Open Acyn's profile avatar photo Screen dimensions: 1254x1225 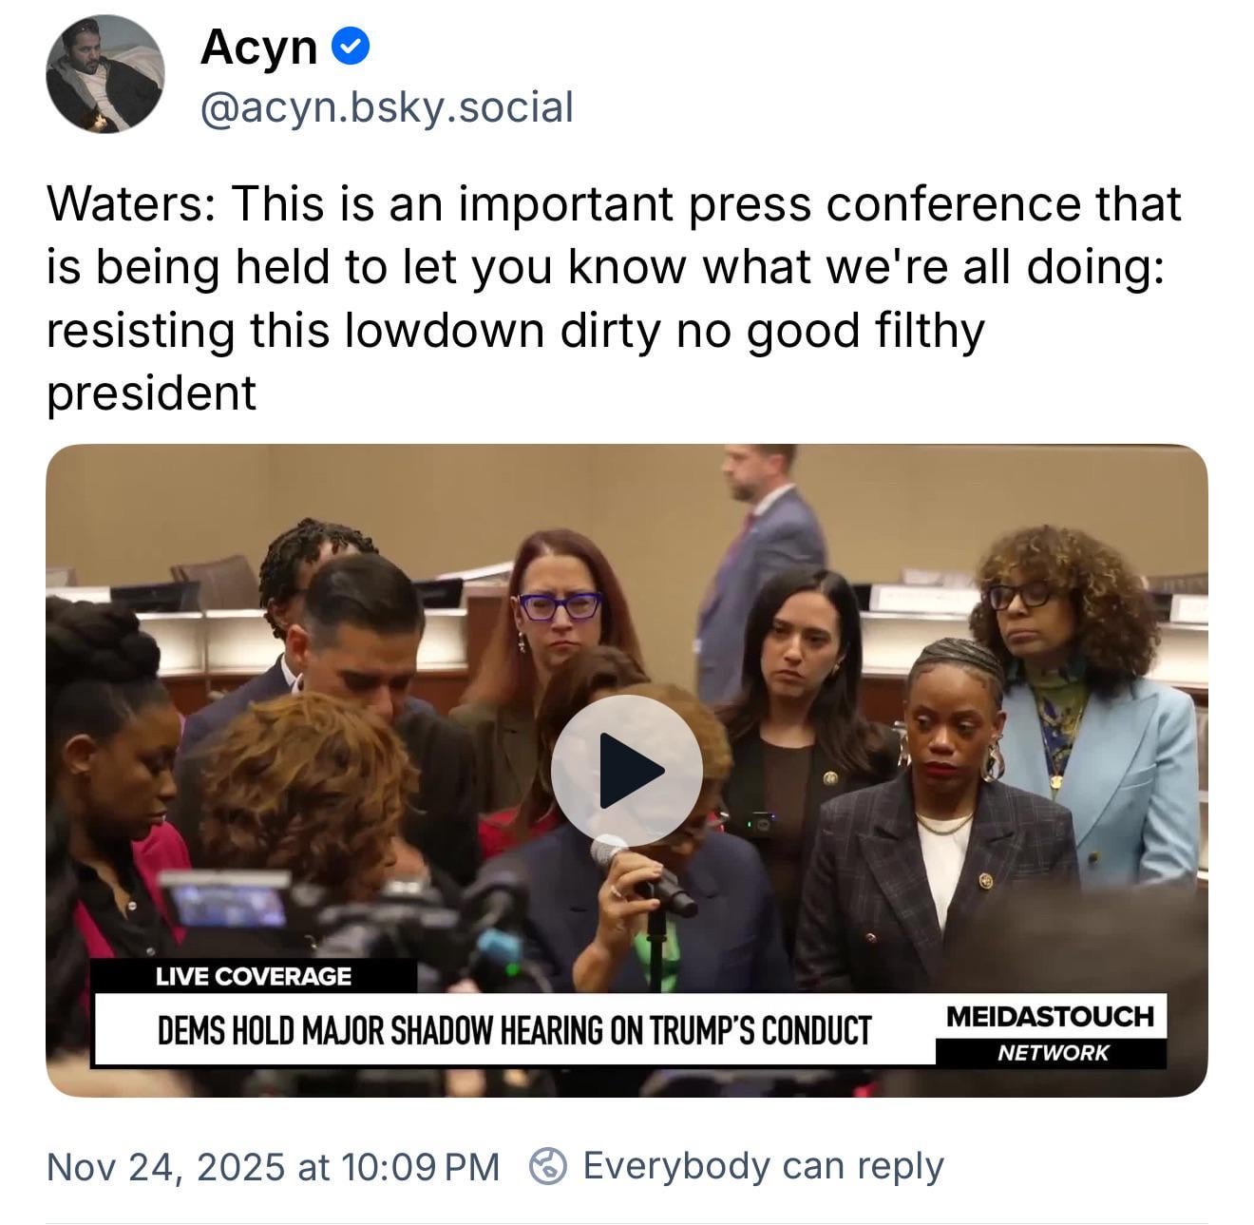click(x=105, y=75)
